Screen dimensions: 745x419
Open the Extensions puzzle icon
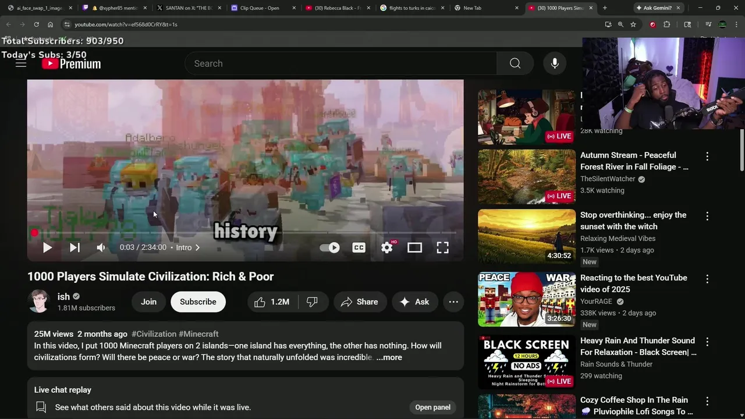667,24
